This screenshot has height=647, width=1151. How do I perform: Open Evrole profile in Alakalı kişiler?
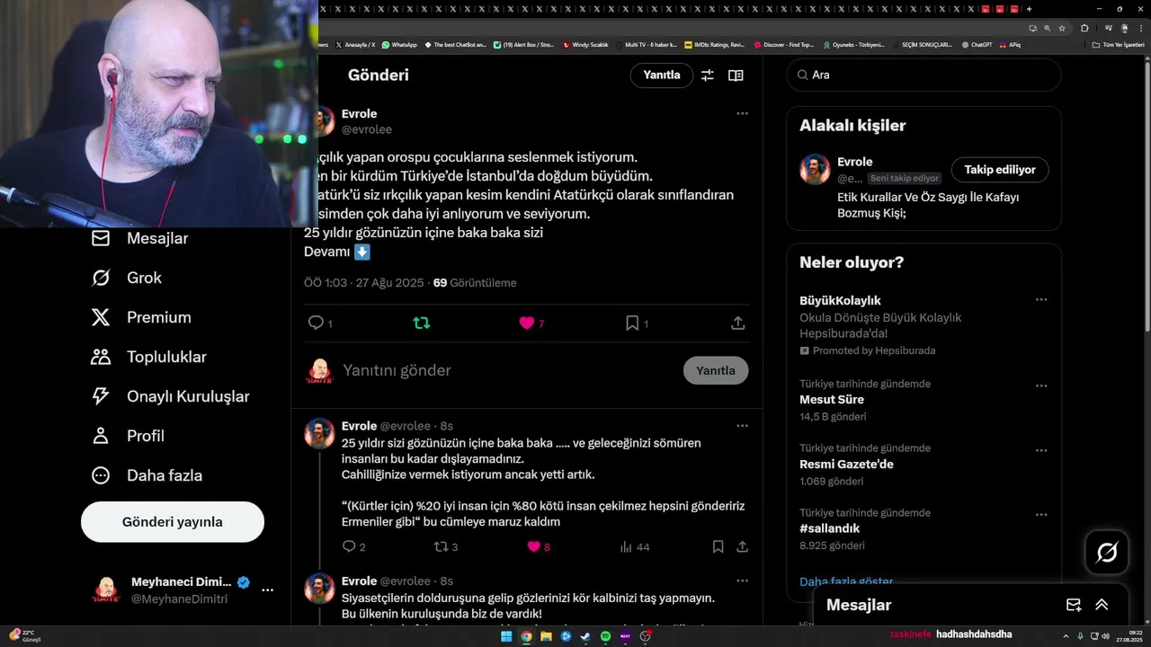(855, 162)
